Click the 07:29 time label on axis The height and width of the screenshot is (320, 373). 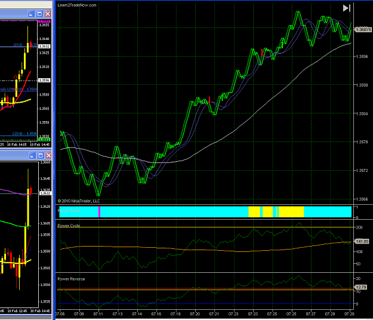tap(349, 314)
